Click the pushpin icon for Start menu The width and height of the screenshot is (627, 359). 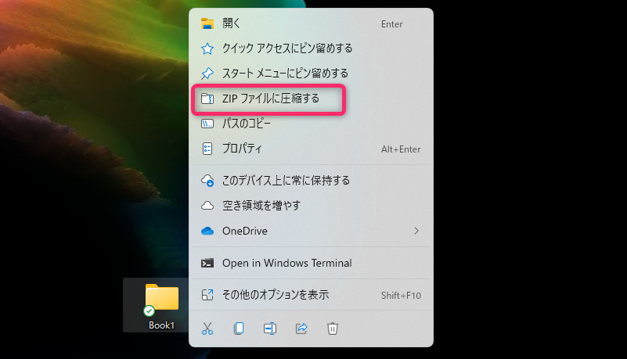pyautogui.click(x=207, y=74)
